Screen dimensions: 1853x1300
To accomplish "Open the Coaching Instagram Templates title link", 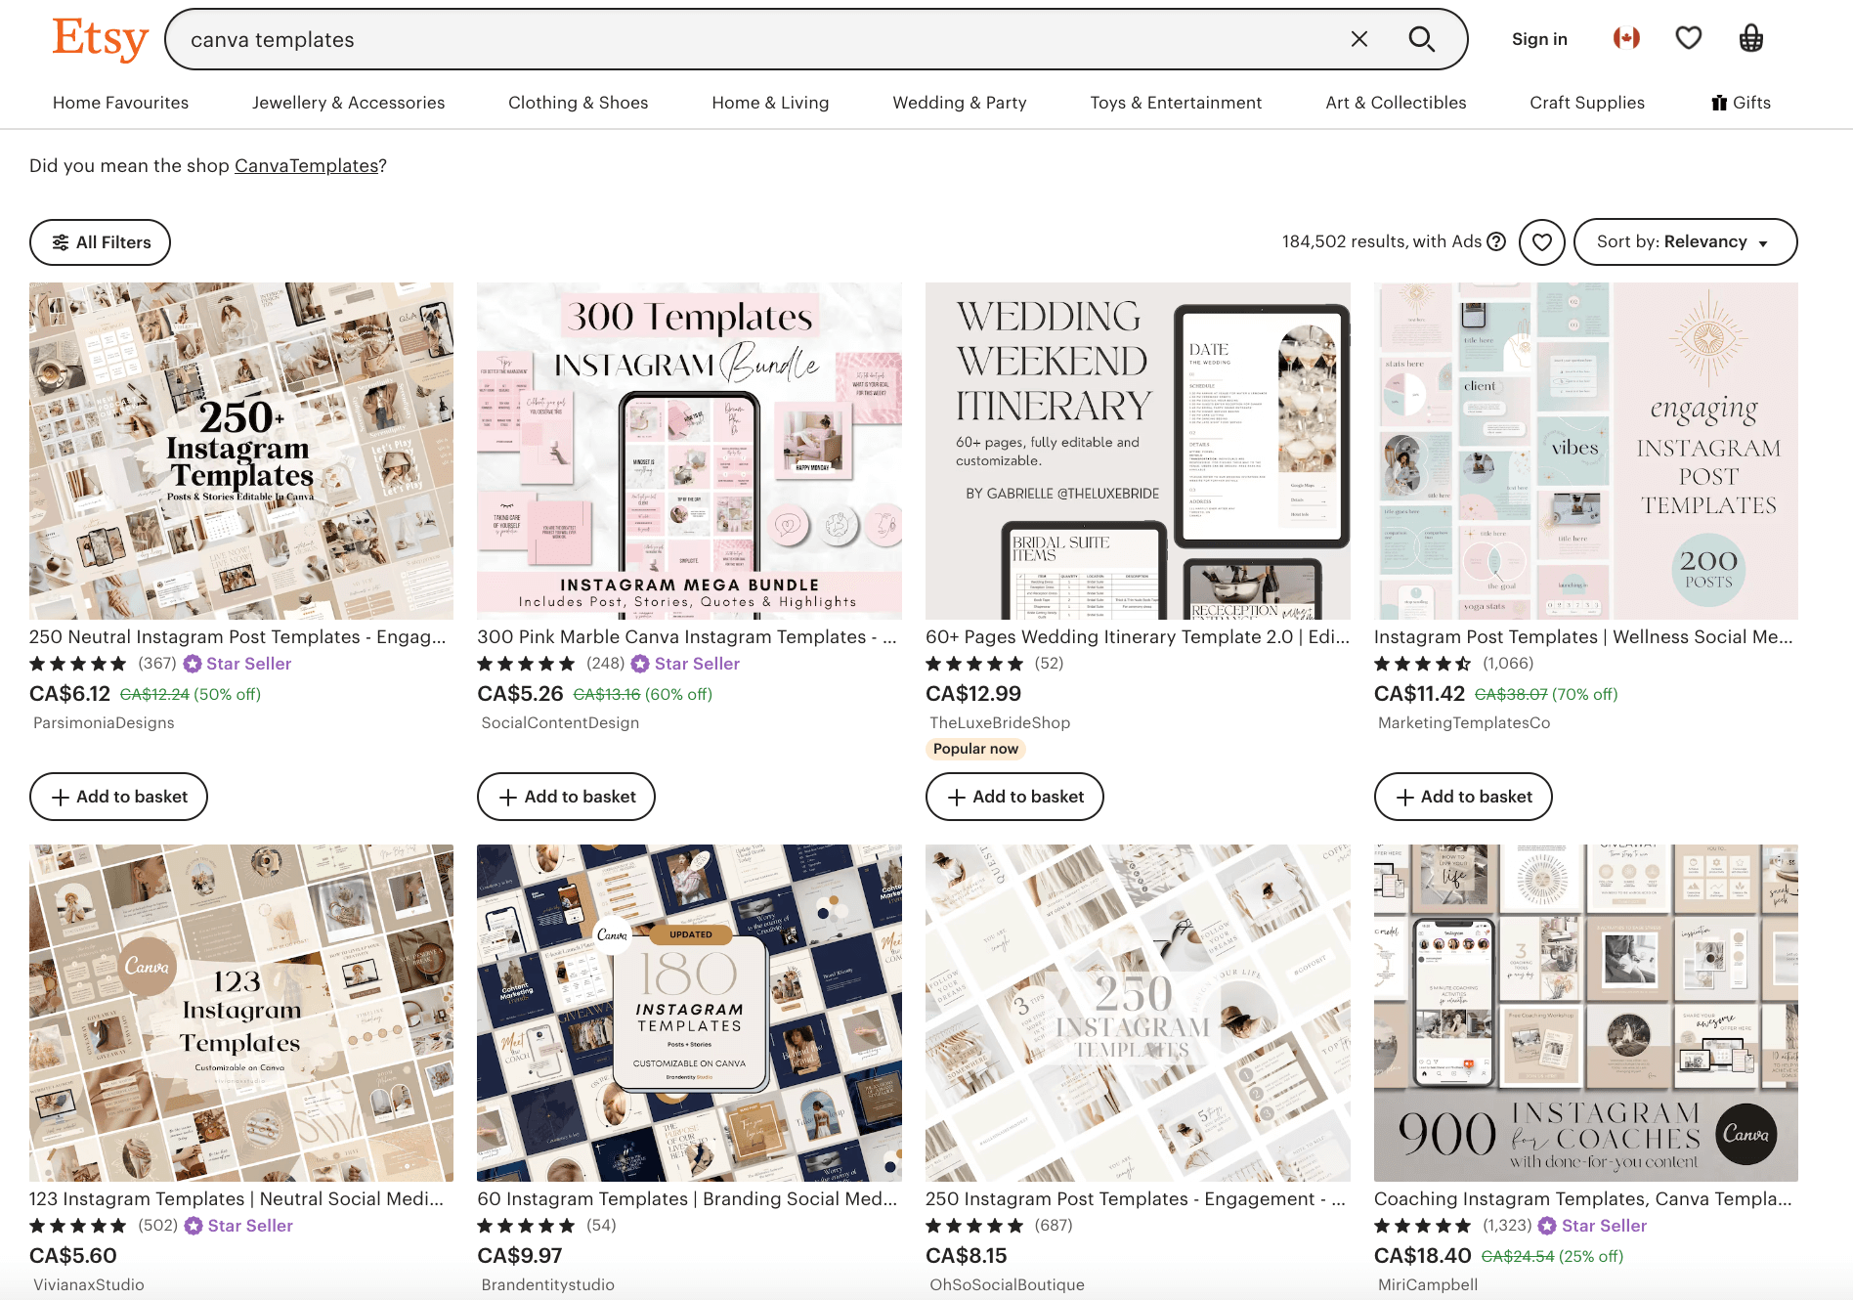I will 1583,1199.
